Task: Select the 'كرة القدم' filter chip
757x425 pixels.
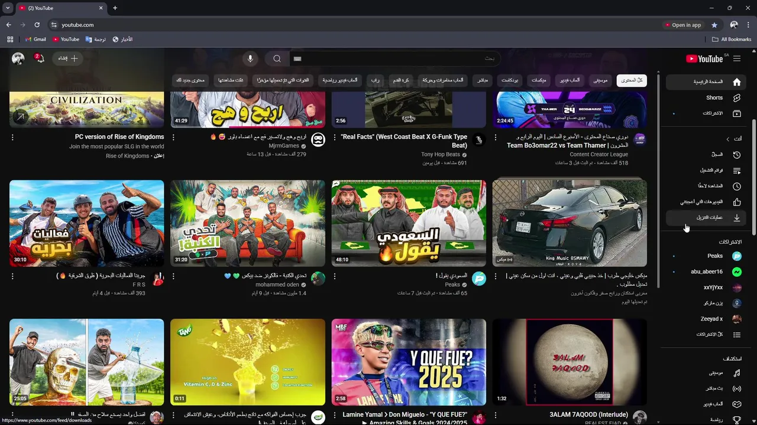Action: point(401,80)
